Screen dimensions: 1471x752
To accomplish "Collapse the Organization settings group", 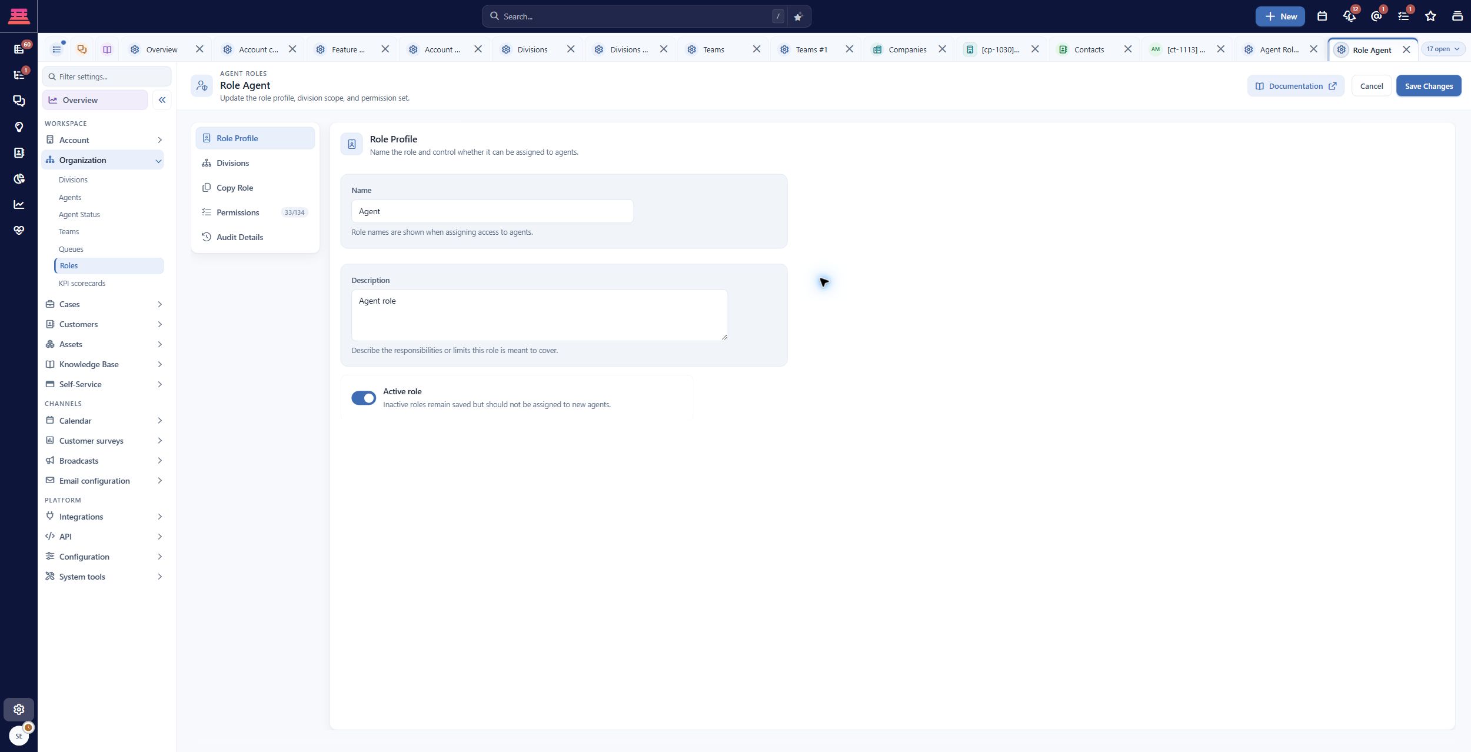I will [103, 160].
